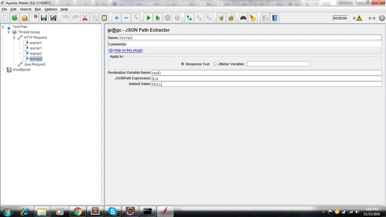Select the Response Text radio button

click(183, 64)
